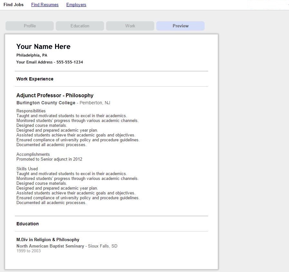Viewport: 289px width, 272px height.
Task: Click the Responsibilities label in the job entry
Action: click(31, 111)
